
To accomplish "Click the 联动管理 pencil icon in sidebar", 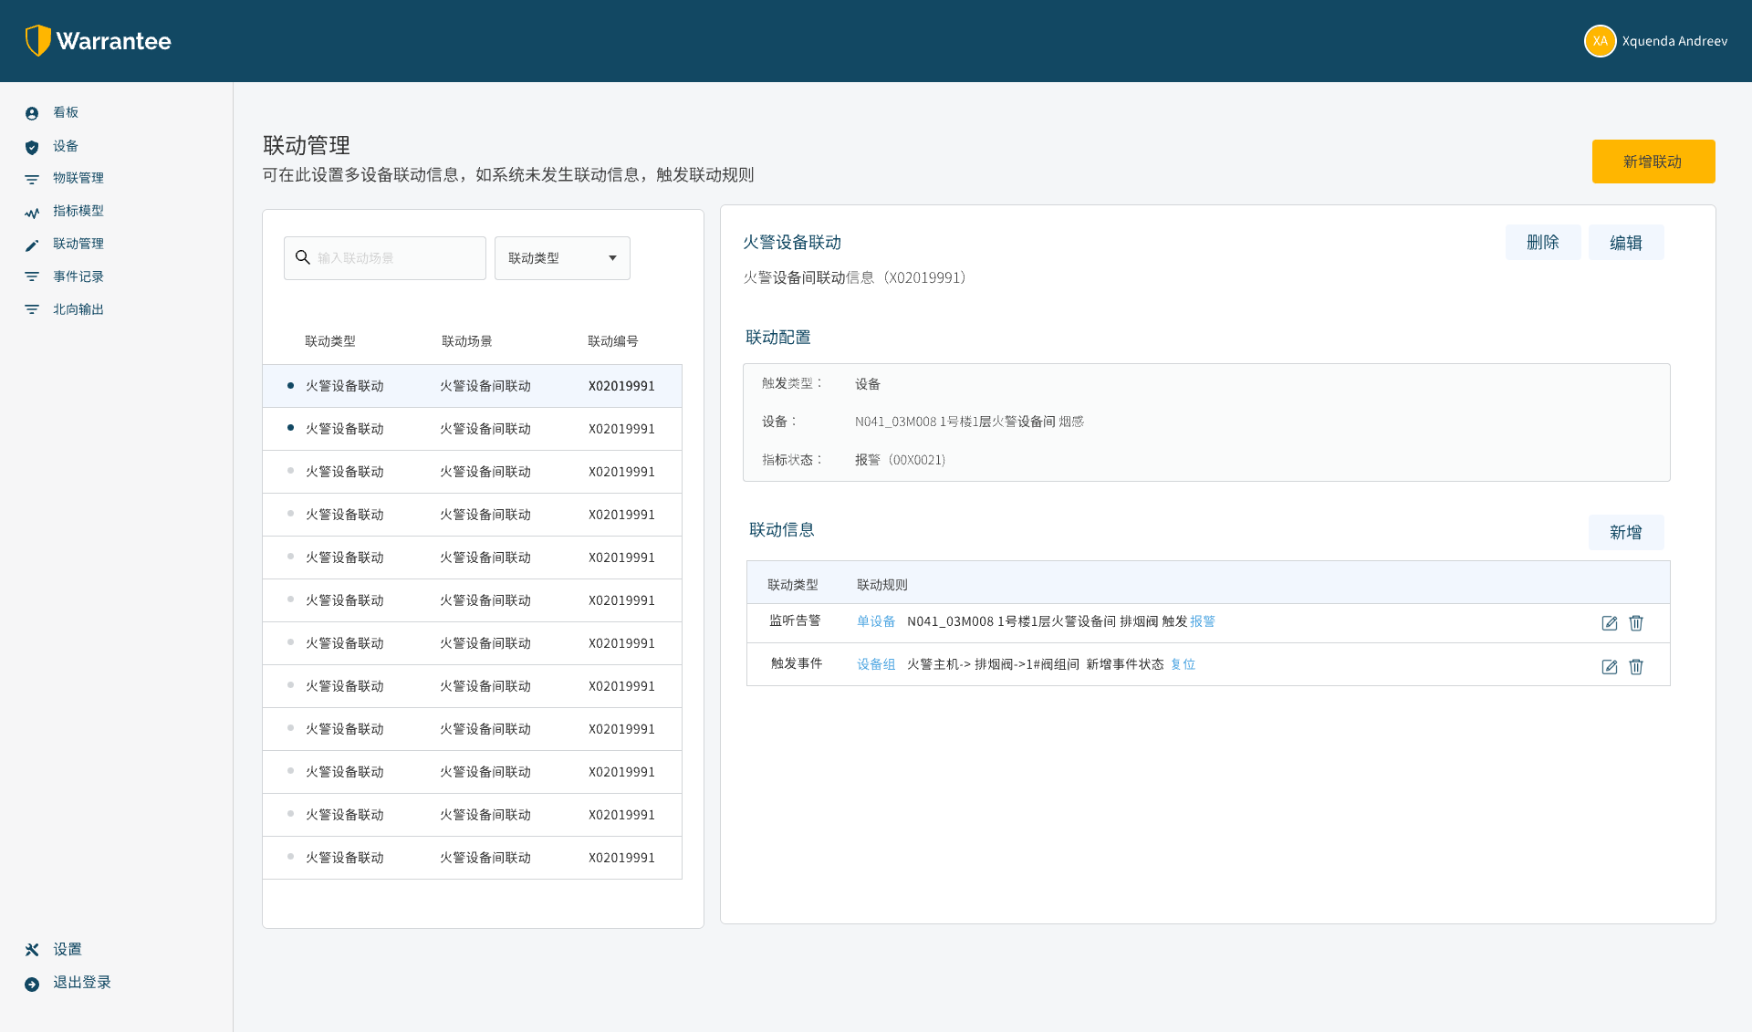I will pyautogui.click(x=32, y=245).
